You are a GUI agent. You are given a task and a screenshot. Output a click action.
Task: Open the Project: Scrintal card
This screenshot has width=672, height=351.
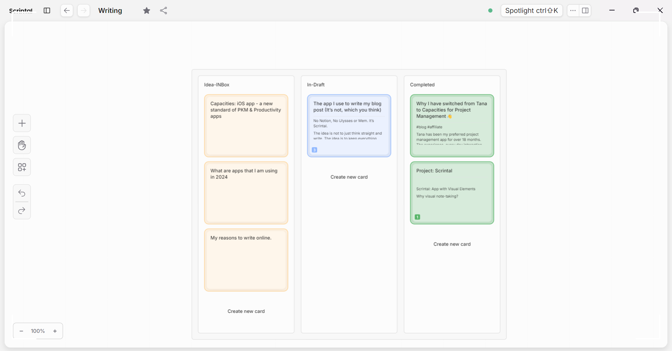pyautogui.click(x=452, y=193)
